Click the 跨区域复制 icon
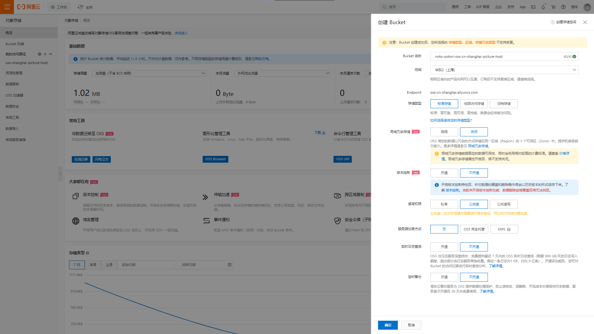594x334 pixels. 338,196
